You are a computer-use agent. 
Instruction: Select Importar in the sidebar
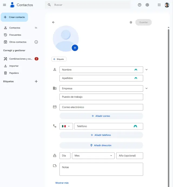pyautogui.click(x=14, y=66)
